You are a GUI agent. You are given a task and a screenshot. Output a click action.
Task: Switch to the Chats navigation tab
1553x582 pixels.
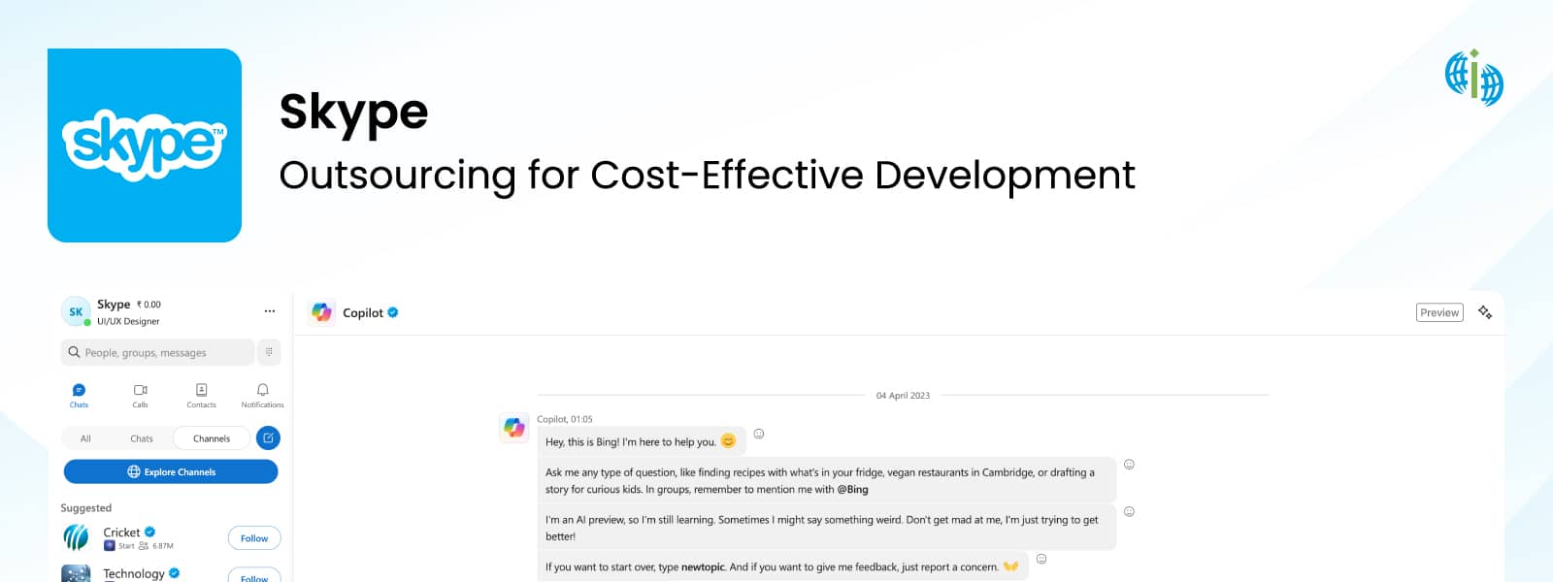(x=79, y=395)
